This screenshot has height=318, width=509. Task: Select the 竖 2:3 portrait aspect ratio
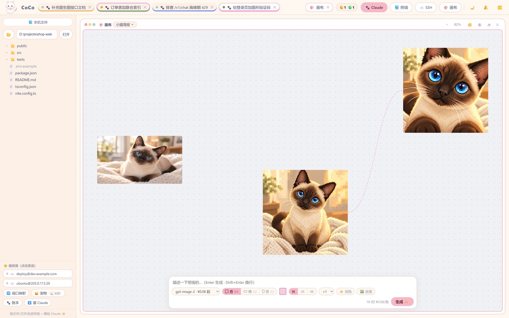[268, 292]
